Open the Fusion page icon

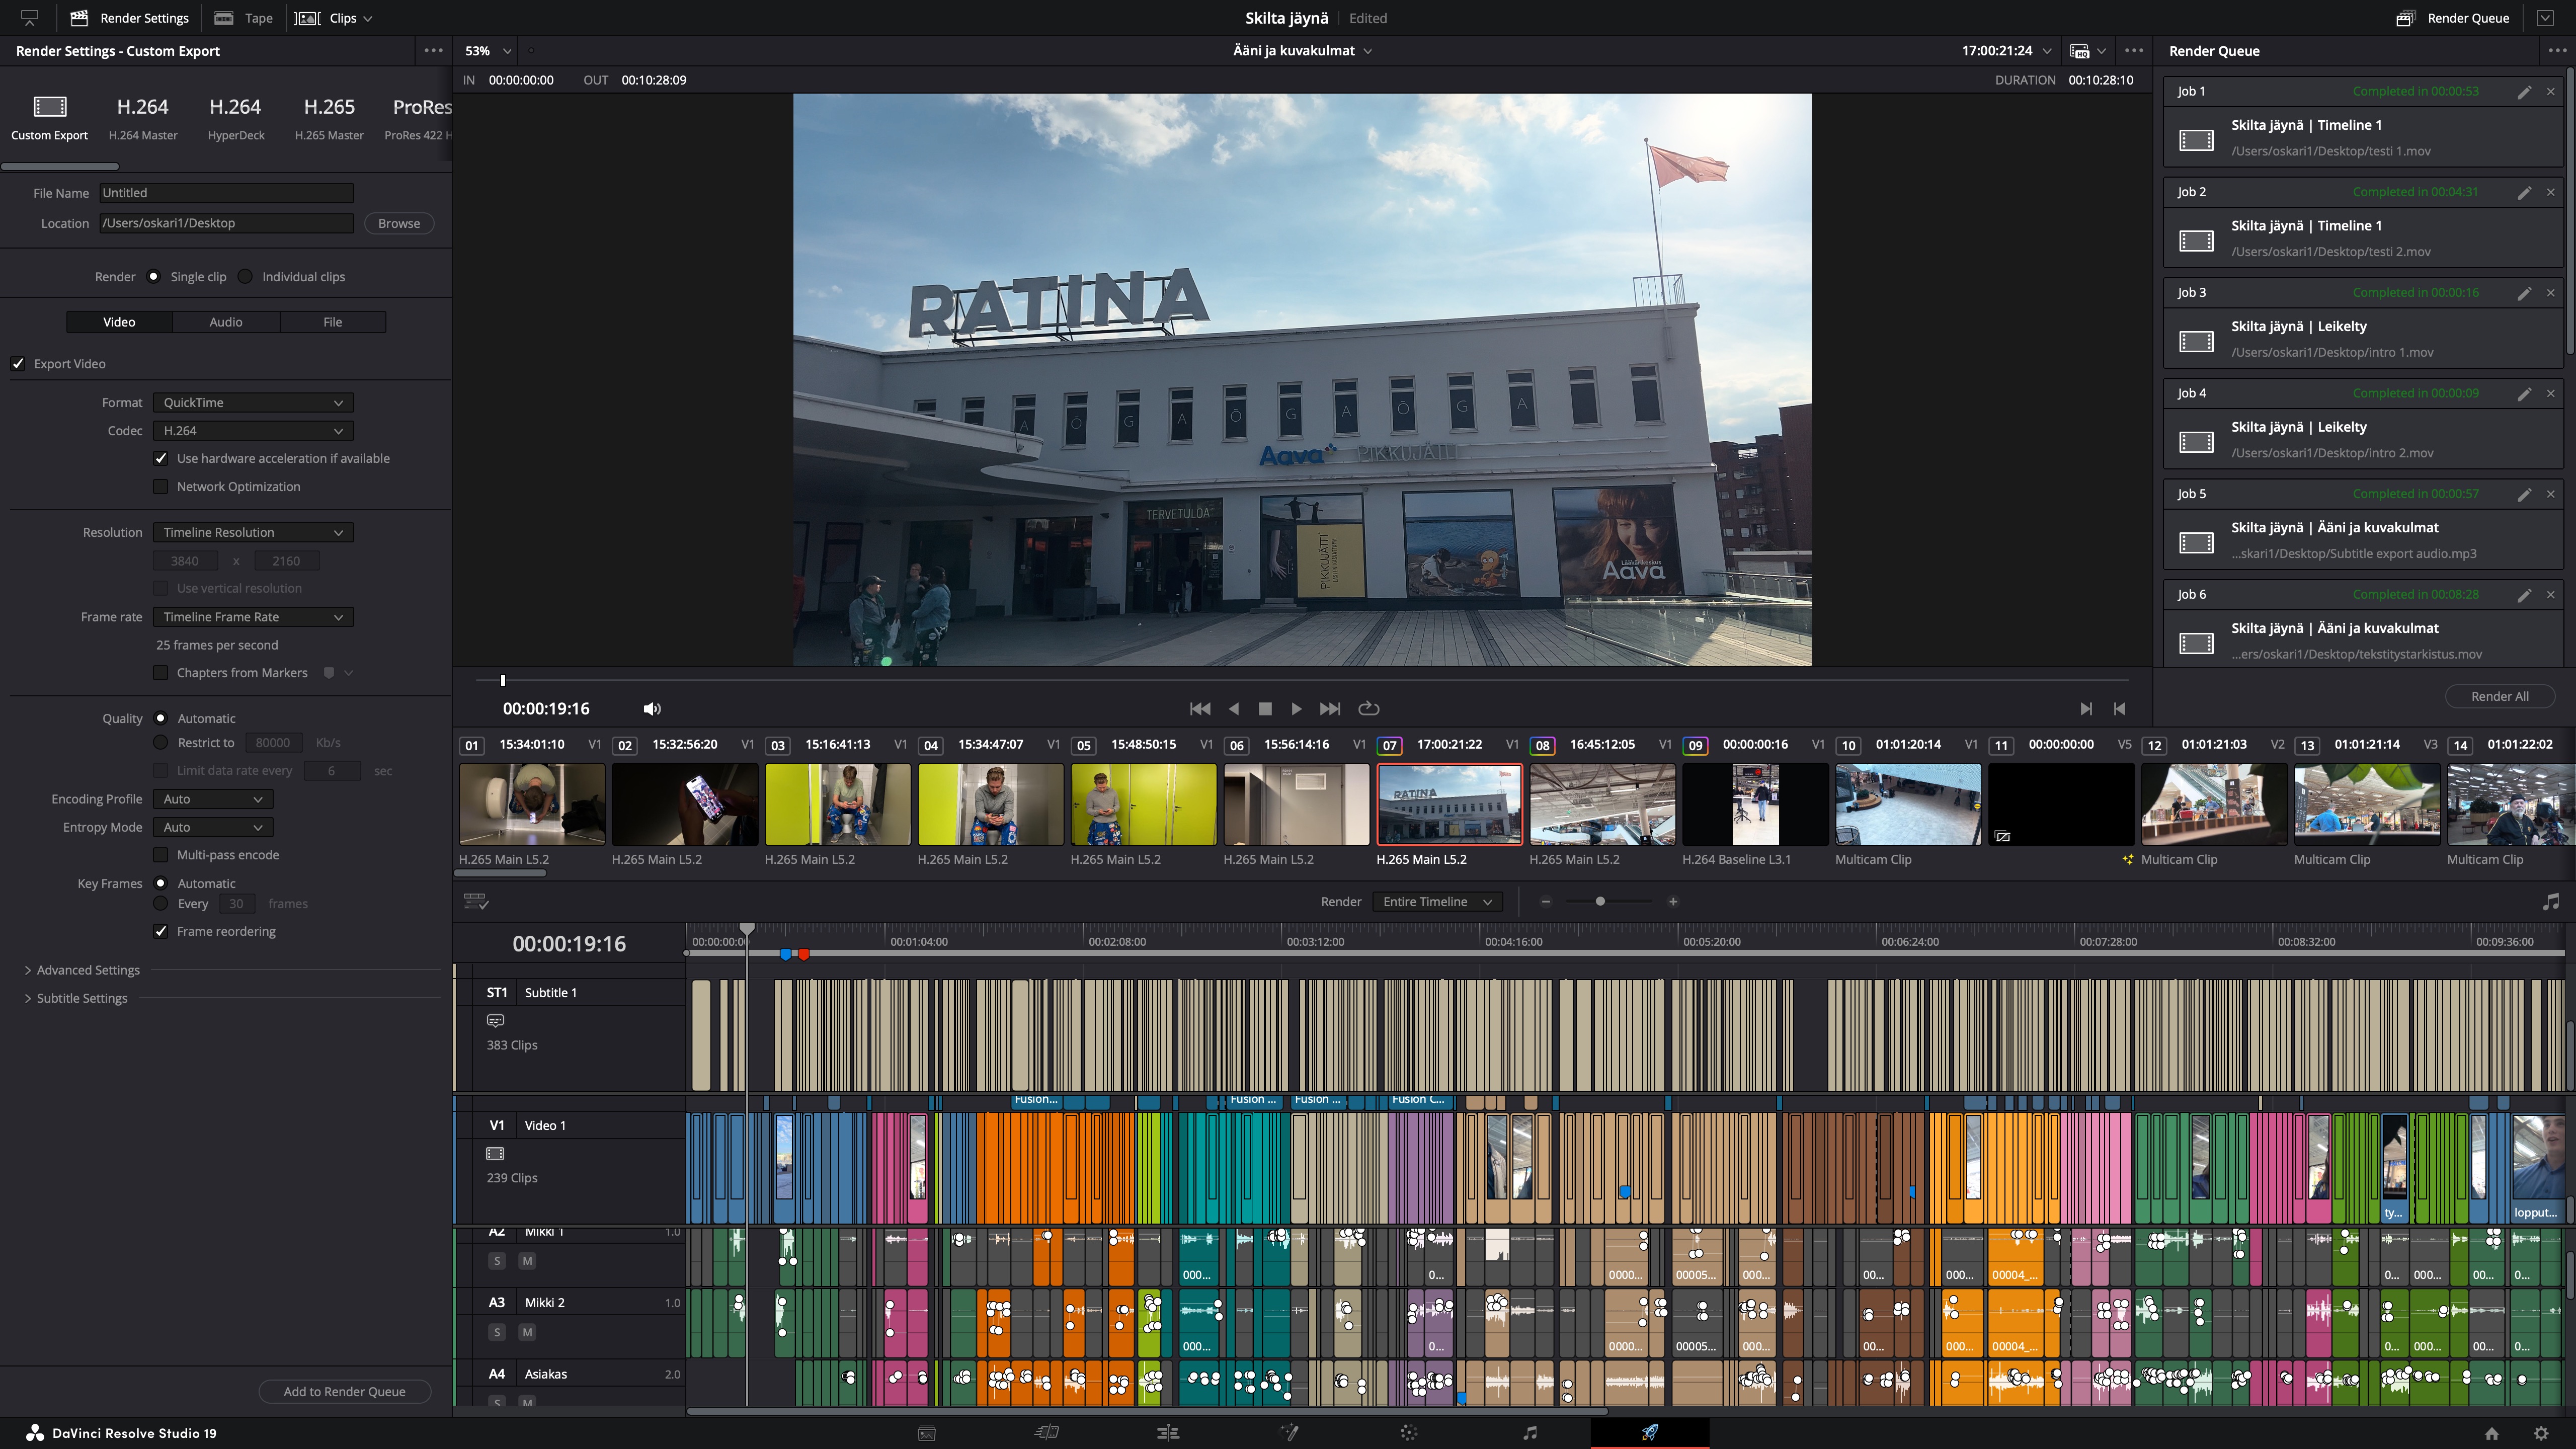pos(1289,1433)
